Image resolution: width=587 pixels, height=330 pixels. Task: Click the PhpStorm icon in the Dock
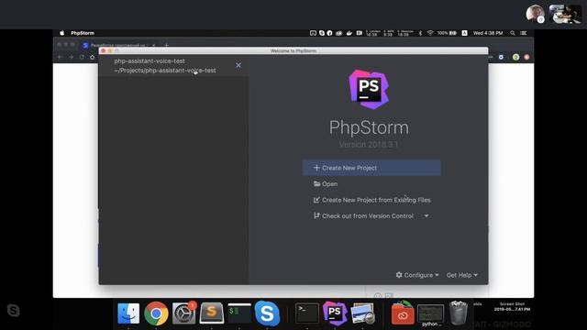(335, 313)
